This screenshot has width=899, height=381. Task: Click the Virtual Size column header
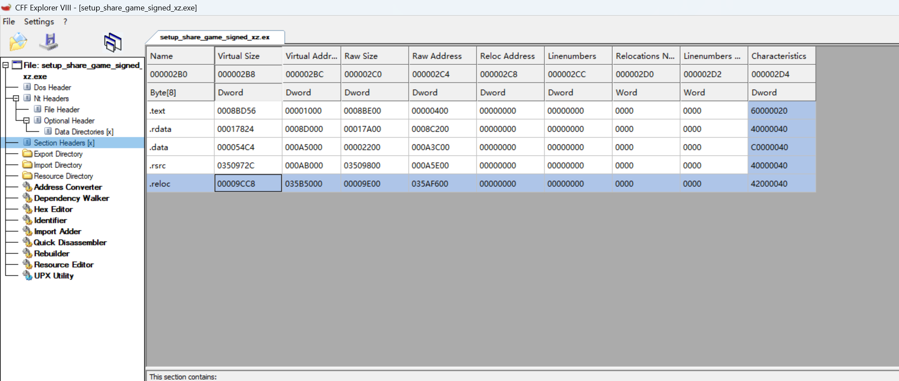point(239,56)
